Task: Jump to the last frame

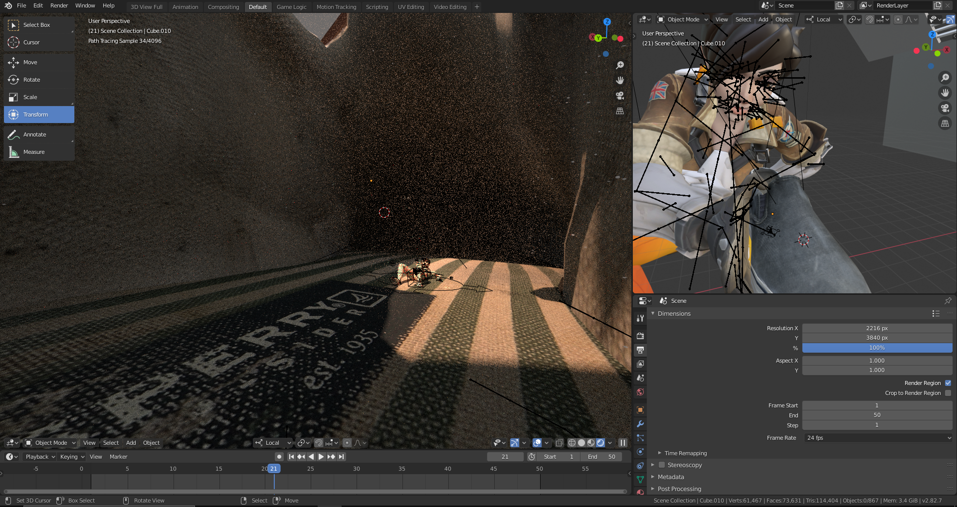Action: 342,457
